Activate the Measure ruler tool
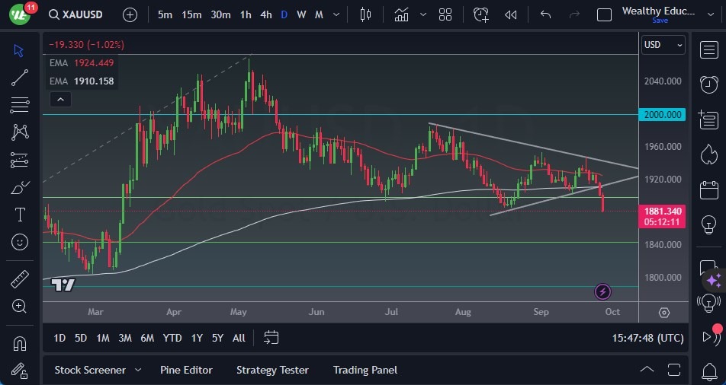This screenshot has height=385, width=726. [x=20, y=278]
